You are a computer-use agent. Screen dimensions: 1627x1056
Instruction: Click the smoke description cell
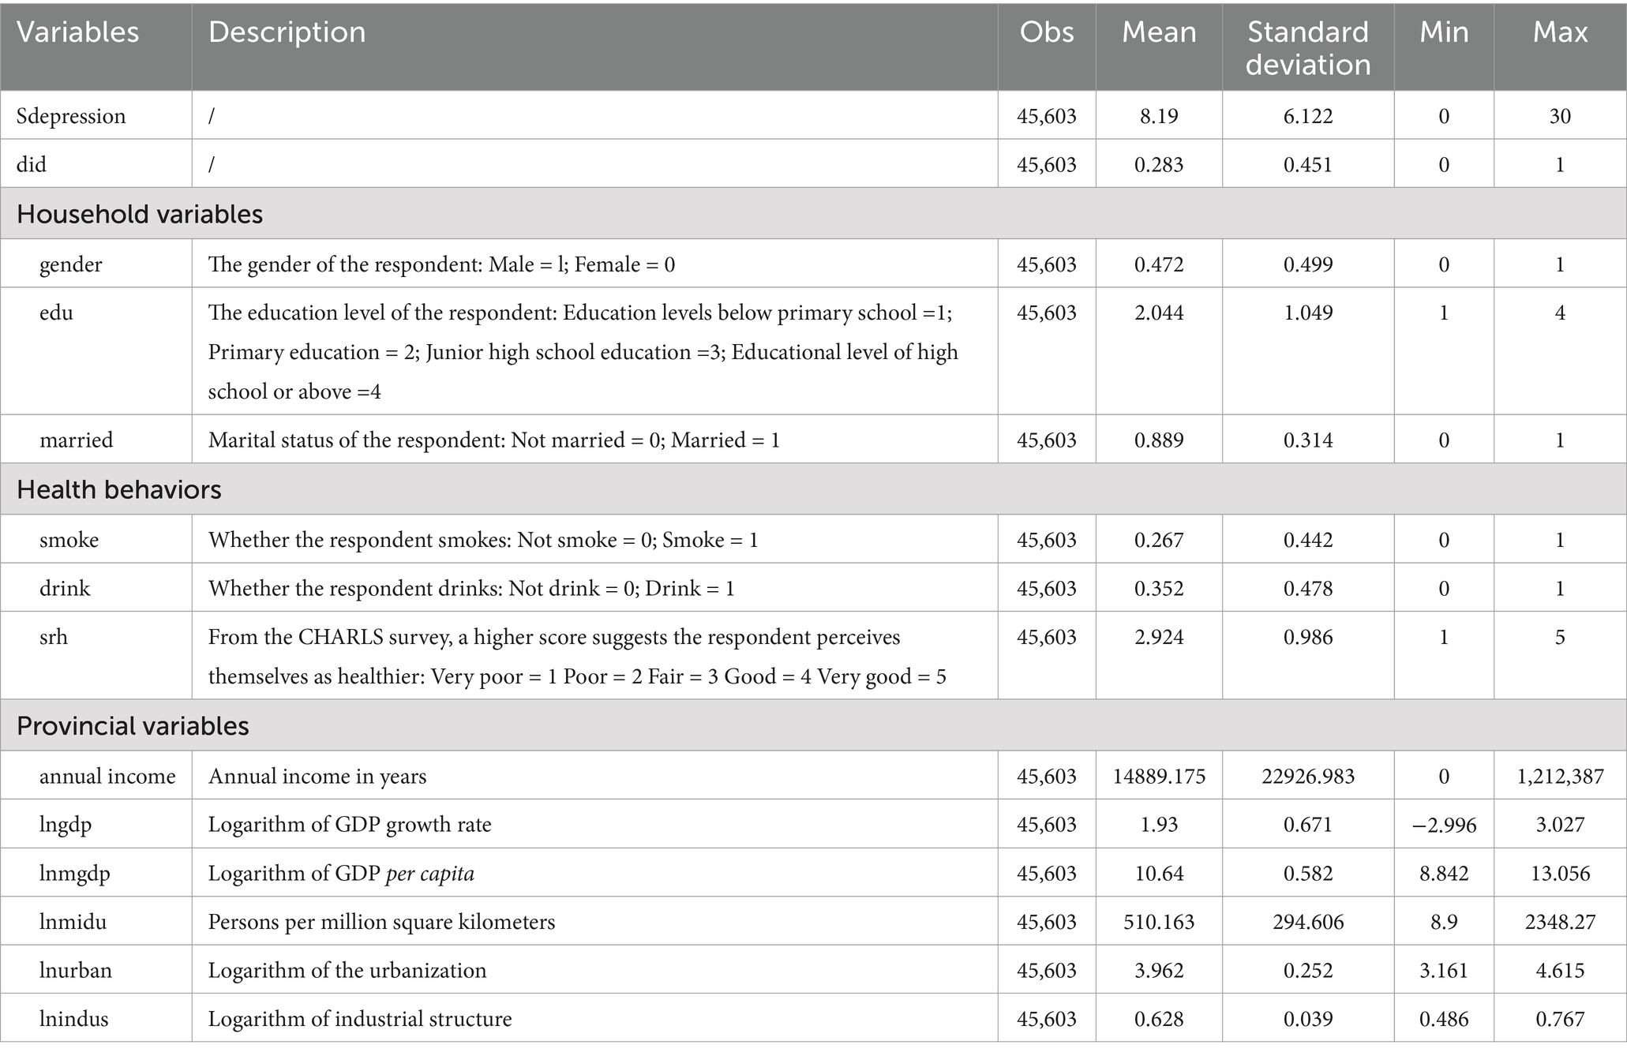(594, 540)
